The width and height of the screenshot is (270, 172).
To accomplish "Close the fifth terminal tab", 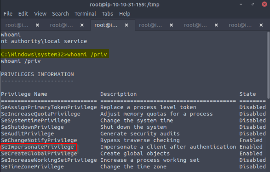I will [x=216, y=25].
